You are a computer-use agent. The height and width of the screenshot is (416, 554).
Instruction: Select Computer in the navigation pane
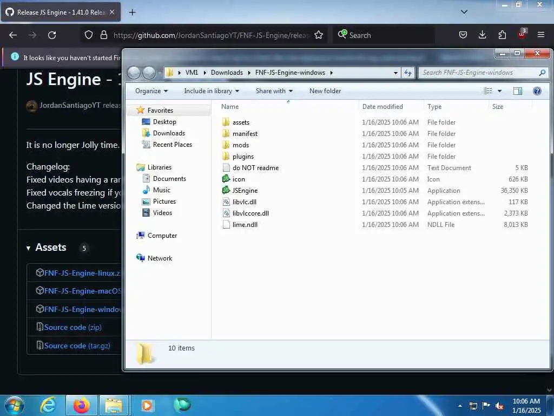click(x=162, y=236)
